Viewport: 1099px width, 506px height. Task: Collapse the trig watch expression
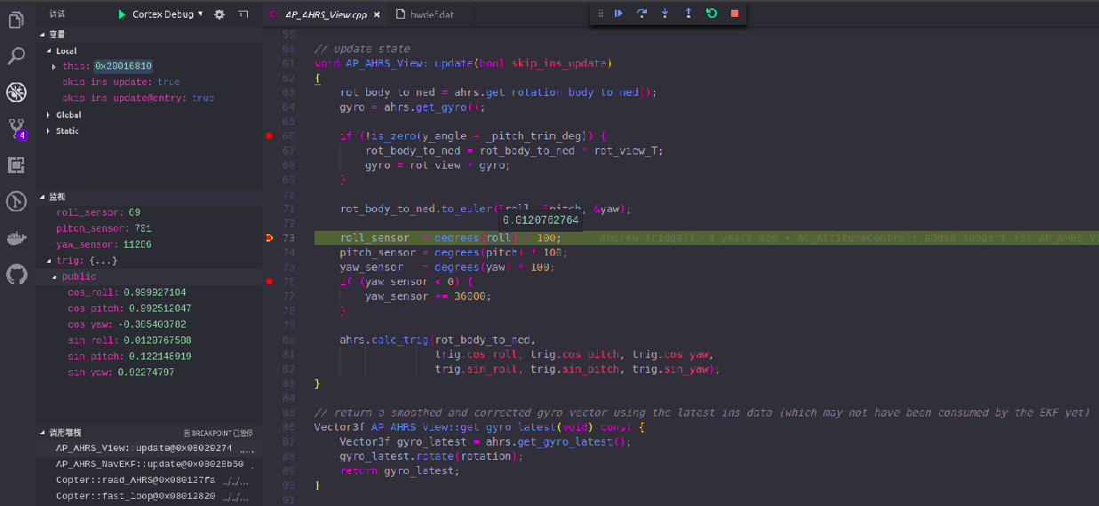(49, 260)
